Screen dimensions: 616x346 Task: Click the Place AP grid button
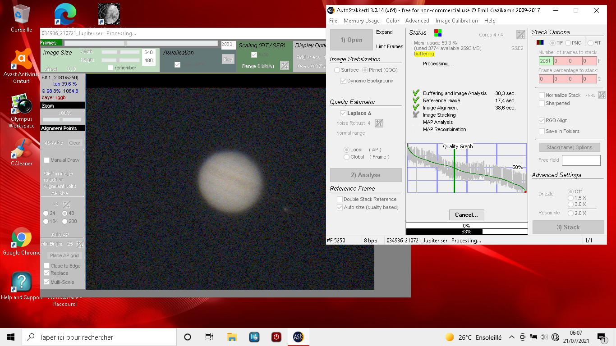[64, 255]
